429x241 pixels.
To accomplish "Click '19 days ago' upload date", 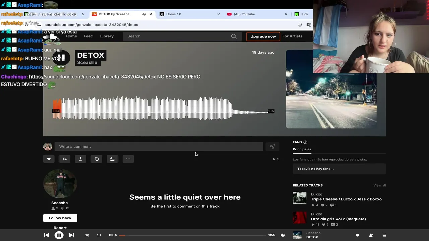I will (263, 52).
